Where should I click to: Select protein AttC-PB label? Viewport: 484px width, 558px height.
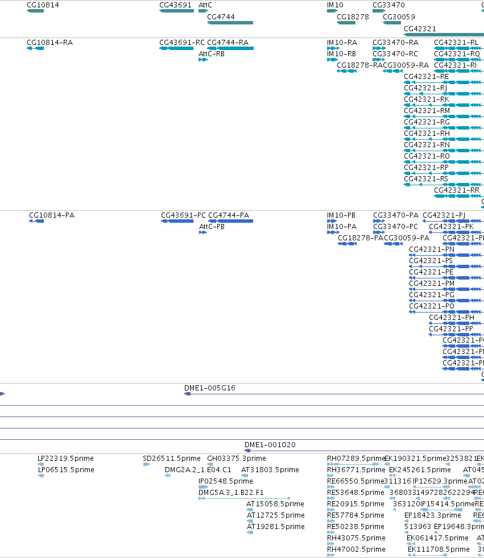point(212,227)
